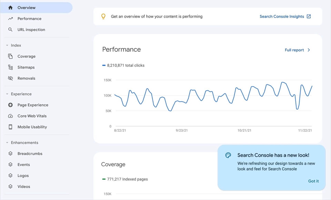Click the Index section heading

pyautogui.click(x=16, y=46)
